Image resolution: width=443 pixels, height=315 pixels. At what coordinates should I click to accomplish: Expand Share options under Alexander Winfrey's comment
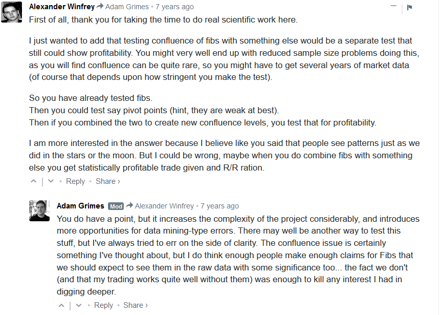[107, 181]
